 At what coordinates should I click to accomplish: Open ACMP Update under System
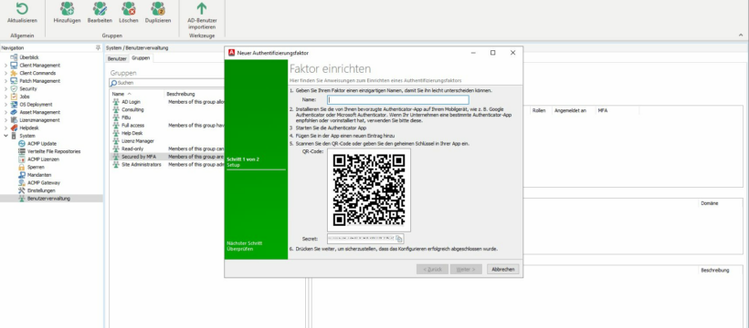[41, 144]
